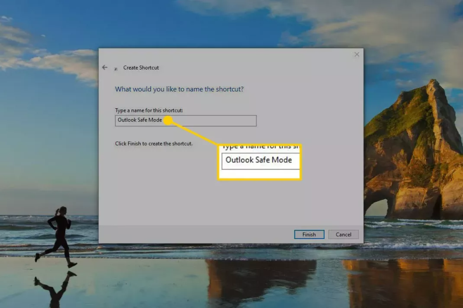The image size is (463, 308).
Task: Click the 'What would you like to name' heading
Action: click(179, 89)
